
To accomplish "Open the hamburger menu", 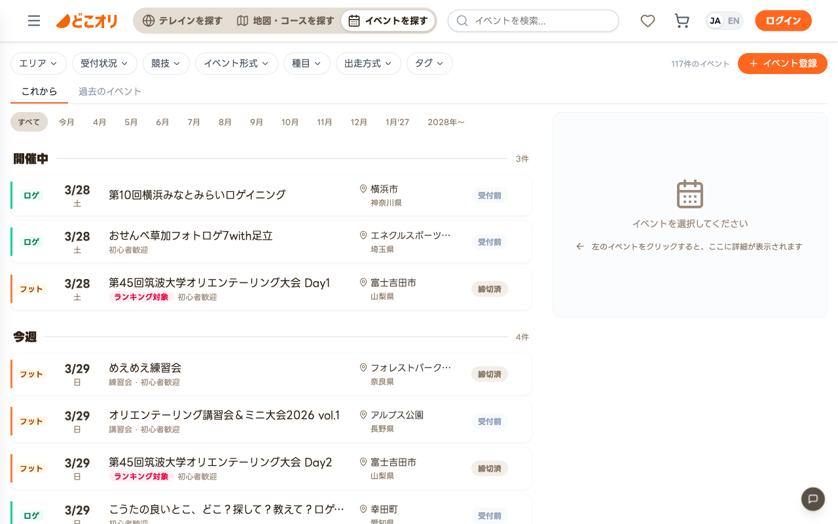I will pos(34,21).
